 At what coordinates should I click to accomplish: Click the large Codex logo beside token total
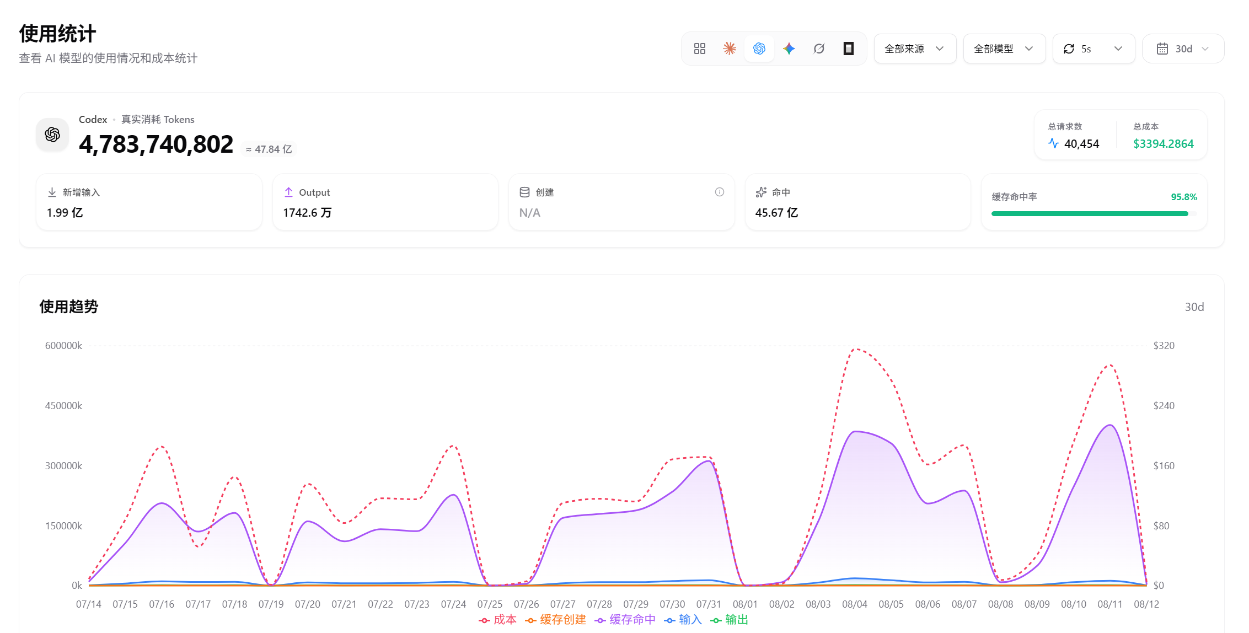[52, 134]
